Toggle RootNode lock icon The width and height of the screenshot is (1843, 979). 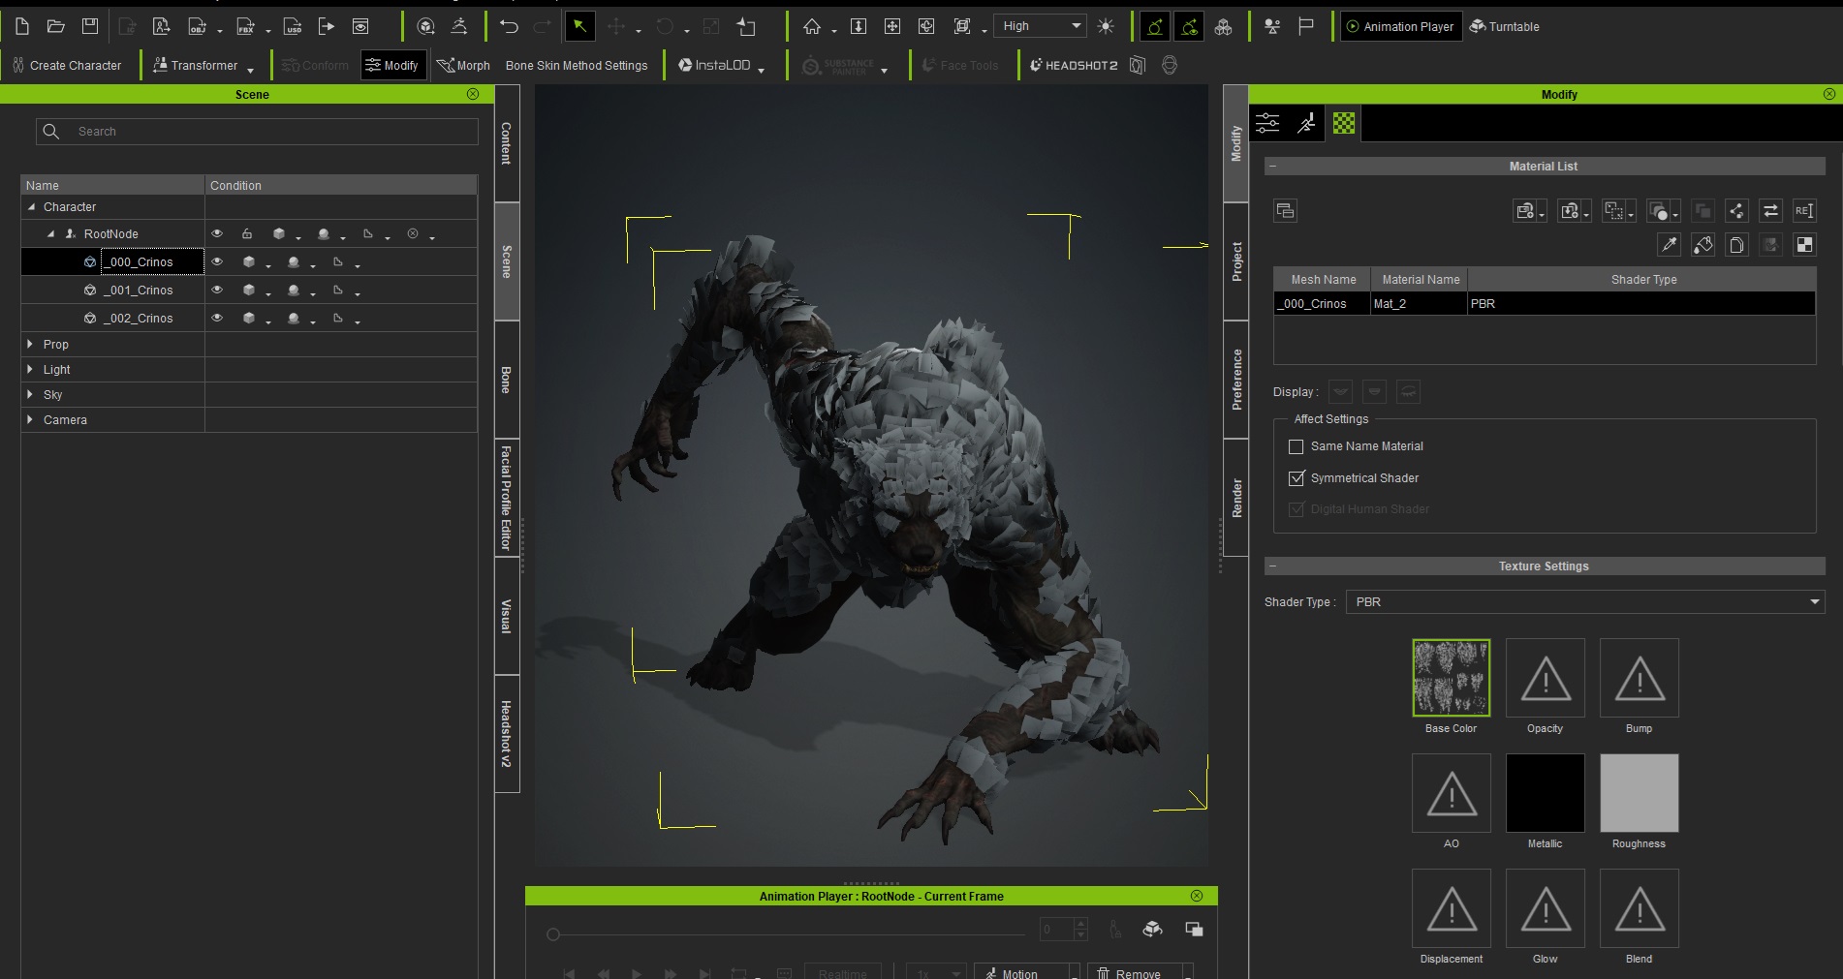click(247, 233)
